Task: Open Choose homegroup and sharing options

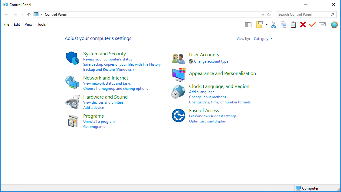Action: (x=116, y=89)
